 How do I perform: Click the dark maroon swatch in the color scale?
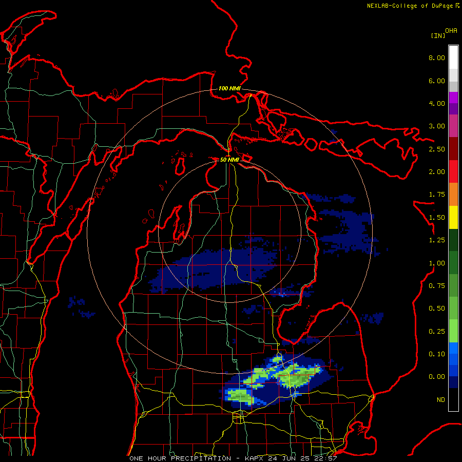[453, 149]
